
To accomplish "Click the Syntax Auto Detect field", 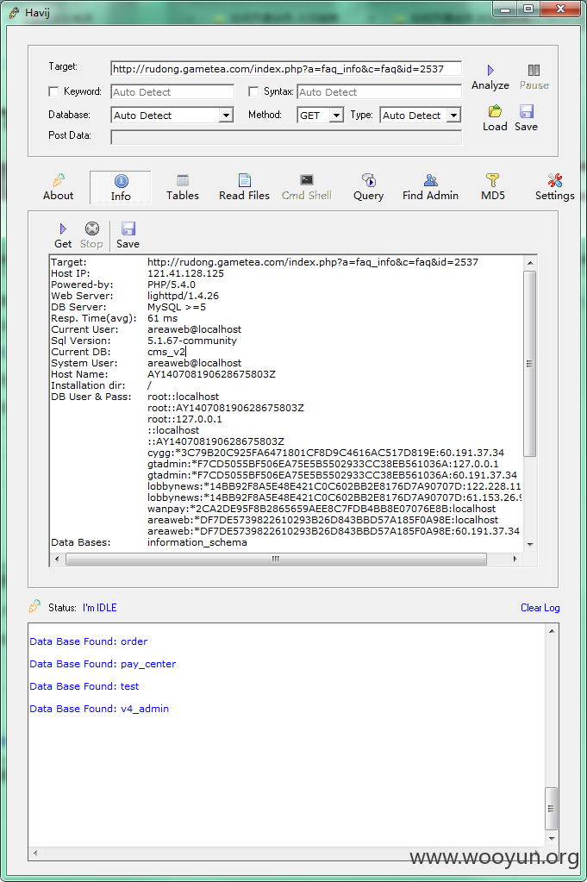I will coord(379,91).
